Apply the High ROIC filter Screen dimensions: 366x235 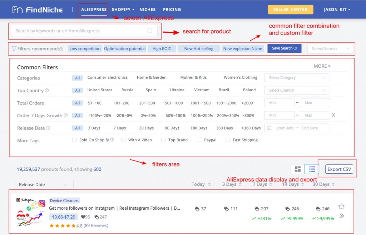click(162, 49)
